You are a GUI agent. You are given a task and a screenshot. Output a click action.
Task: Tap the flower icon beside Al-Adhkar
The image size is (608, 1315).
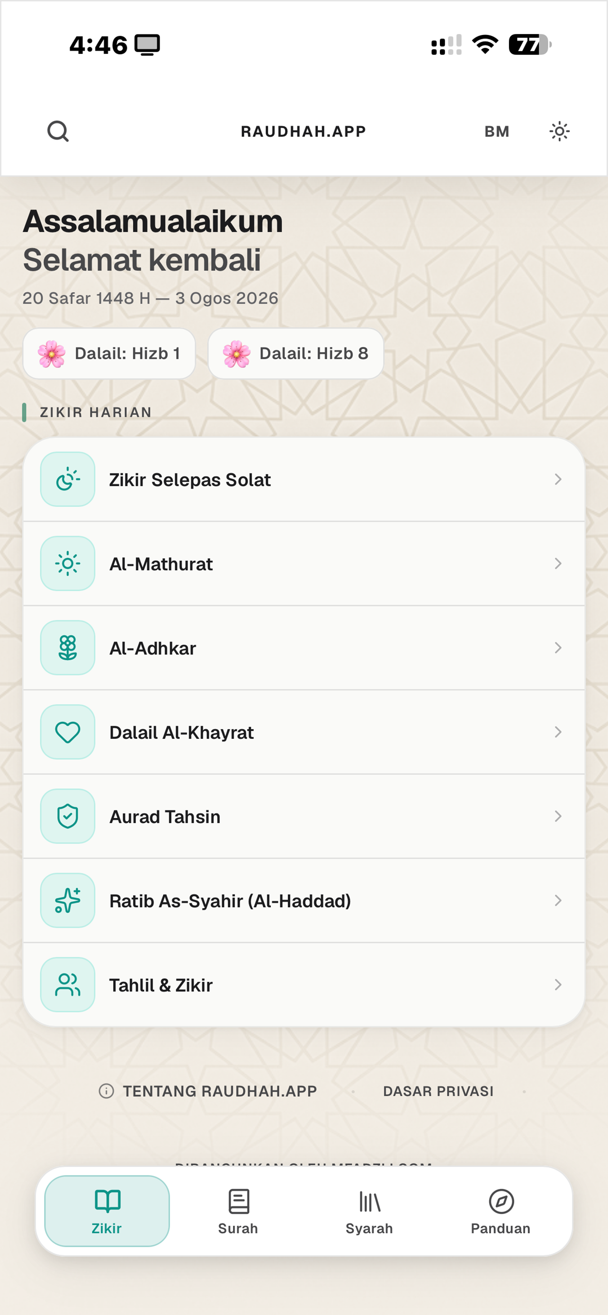[x=68, y=648]
